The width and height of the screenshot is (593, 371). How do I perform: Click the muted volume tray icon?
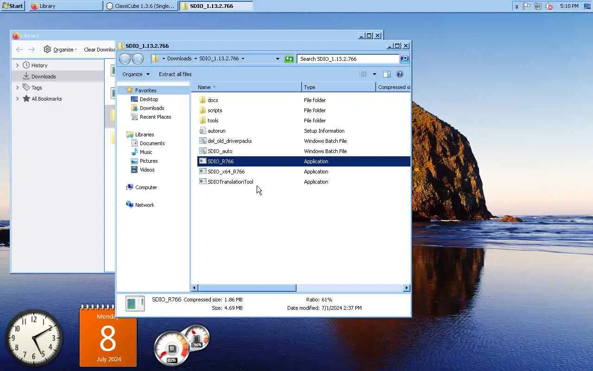coord(549,6)
